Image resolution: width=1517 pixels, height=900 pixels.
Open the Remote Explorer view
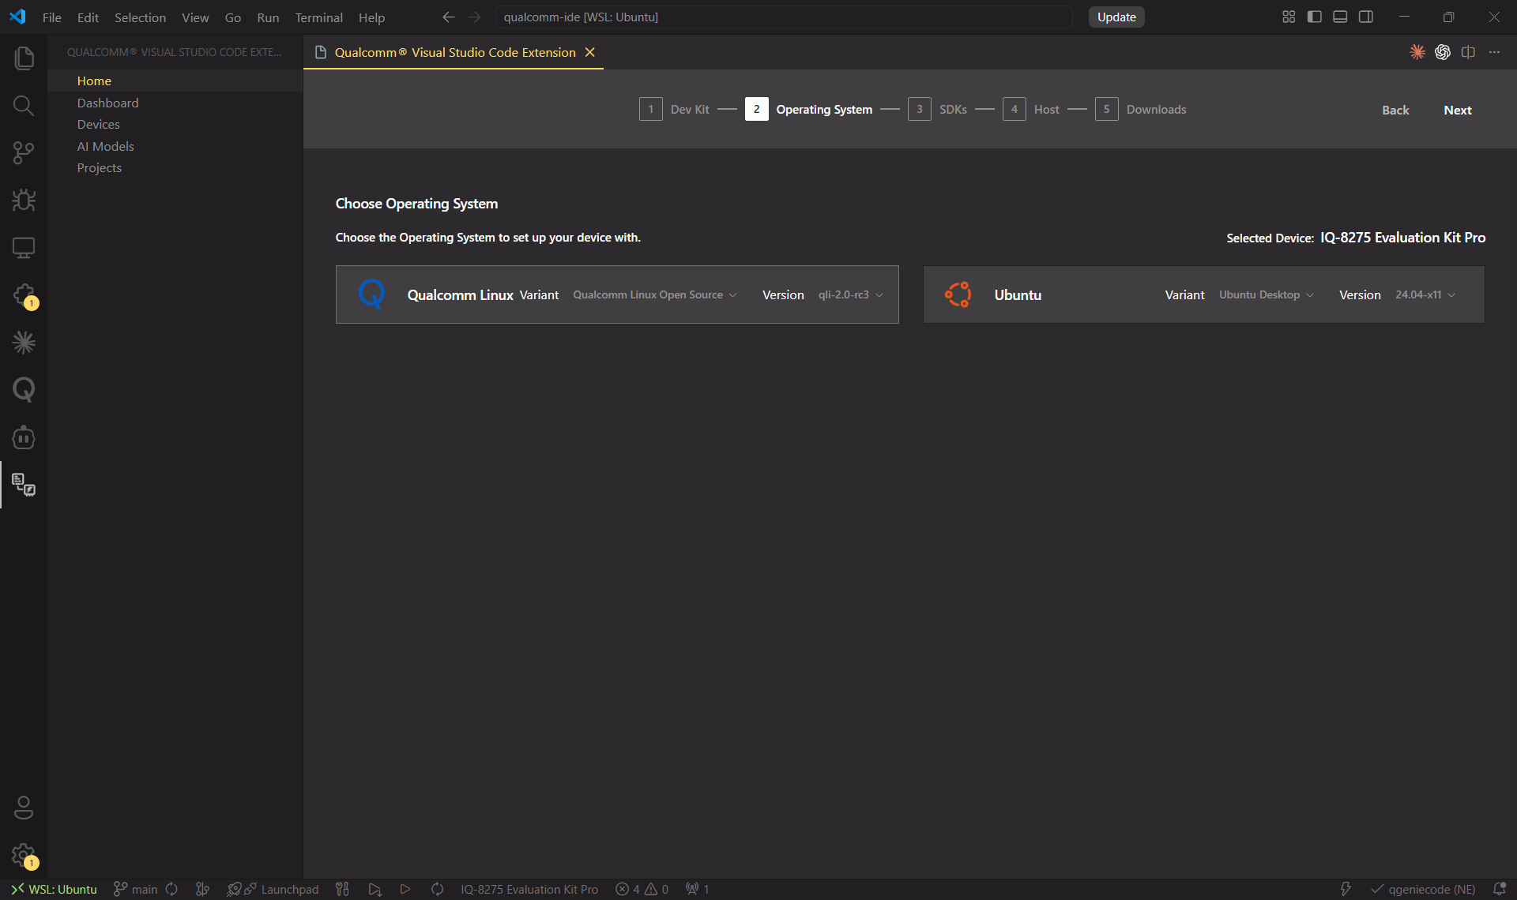[x=24, y=248]
